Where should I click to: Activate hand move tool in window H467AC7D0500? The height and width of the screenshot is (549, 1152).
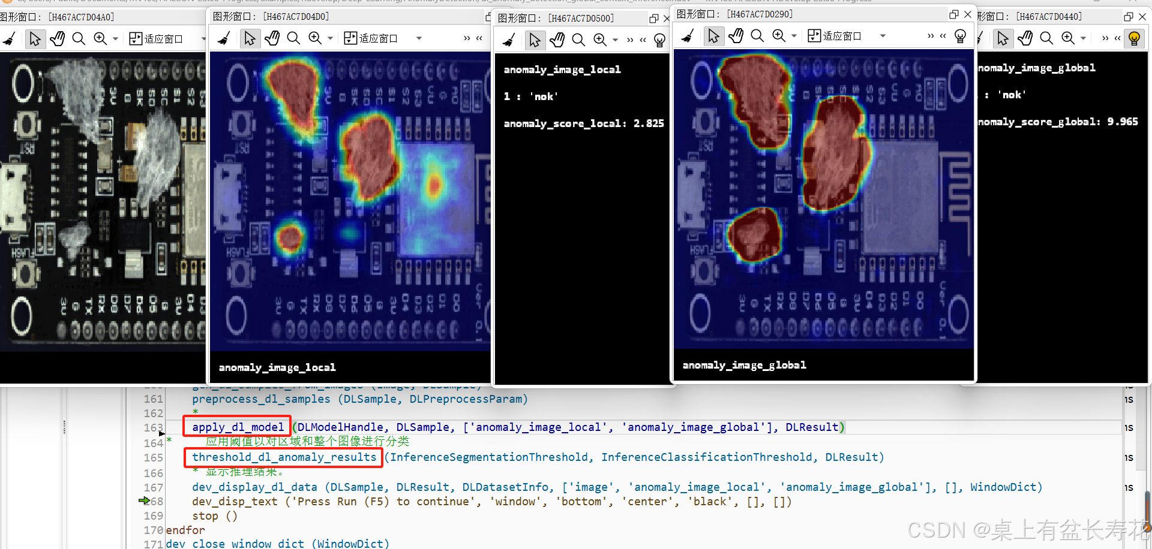pyautogui.click(x=557, y=40)
